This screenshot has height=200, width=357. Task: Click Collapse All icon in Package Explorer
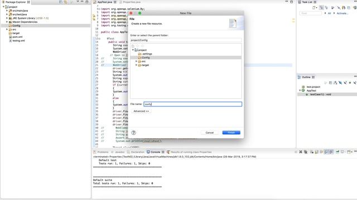click(x=61, y=2)
